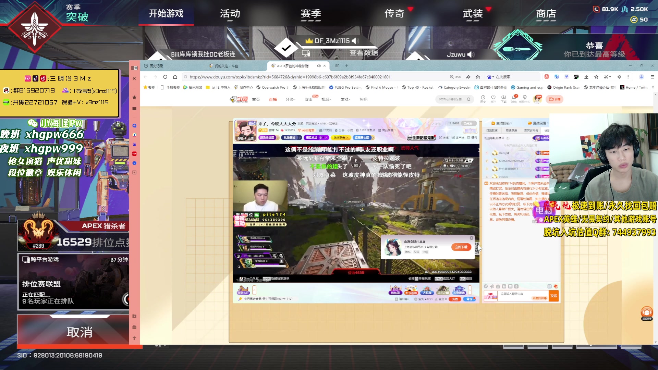The height and width of the screenshot is (370, 658).
Task: Open the 大航海 activity icon
Action: pos(427,290)
